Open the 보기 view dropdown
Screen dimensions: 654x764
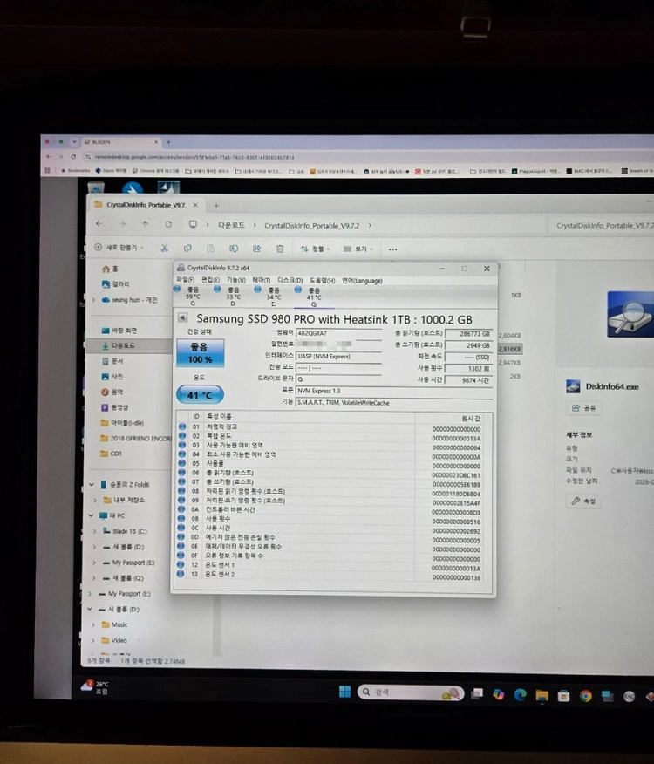click(x=358, y=249)
